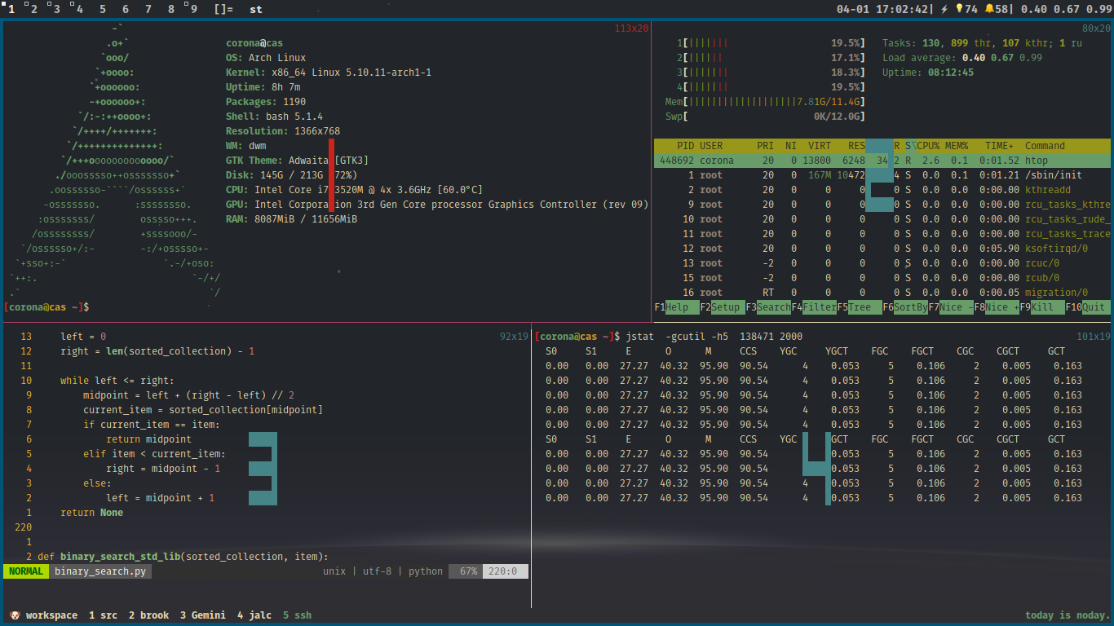
Task: Click the htop CPU 4 usage meter
Action: (x=770, y=87)
